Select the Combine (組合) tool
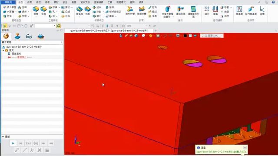 click(97, 7)
